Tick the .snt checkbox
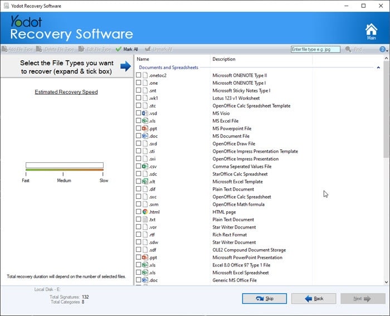390x316 pixels. pyautogui.click(x=139, y=90)
